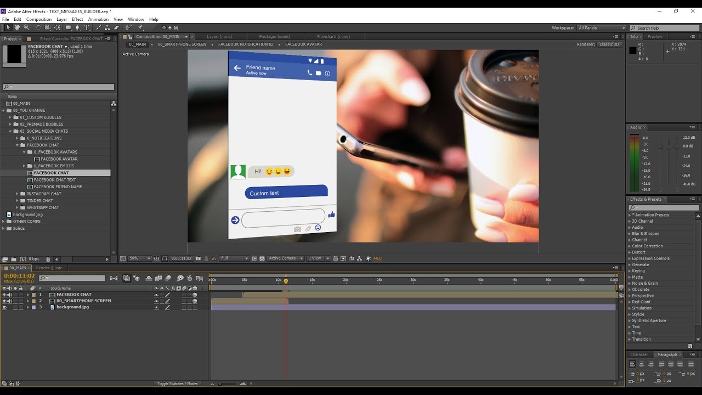Select the Pen tool
This screenshot has height=395, width=702.
click(x=77, y=27)
